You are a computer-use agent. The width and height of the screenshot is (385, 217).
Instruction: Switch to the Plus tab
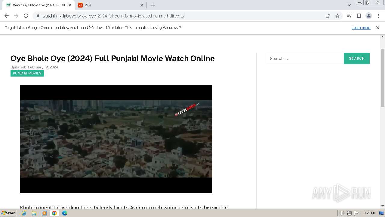point(110,5)
